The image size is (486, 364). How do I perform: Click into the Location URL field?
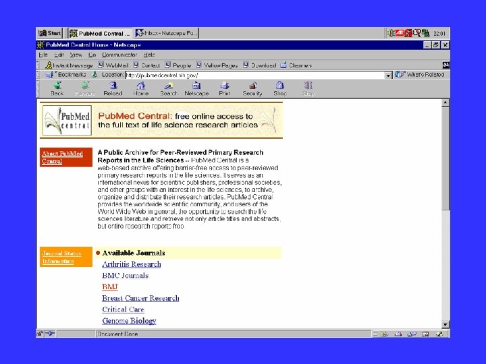click(254, 75)
